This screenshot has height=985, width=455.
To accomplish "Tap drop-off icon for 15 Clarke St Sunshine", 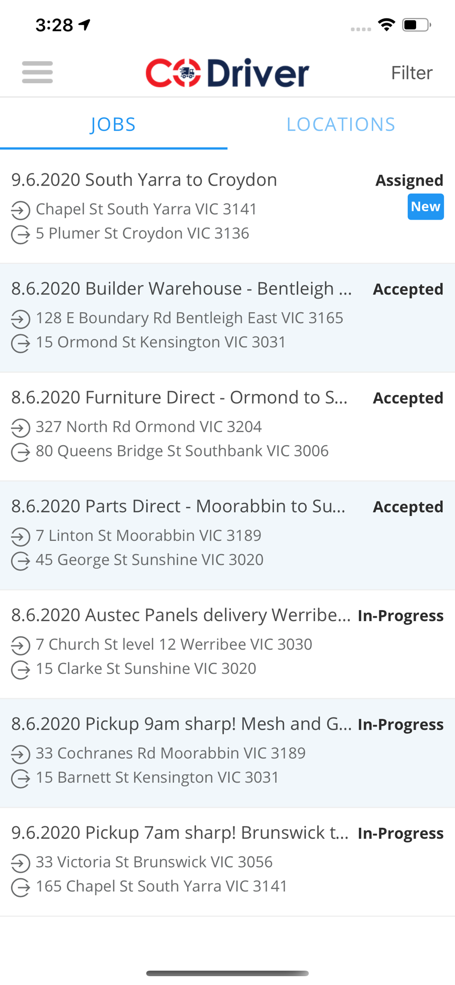I will click(x=21, y=670).
